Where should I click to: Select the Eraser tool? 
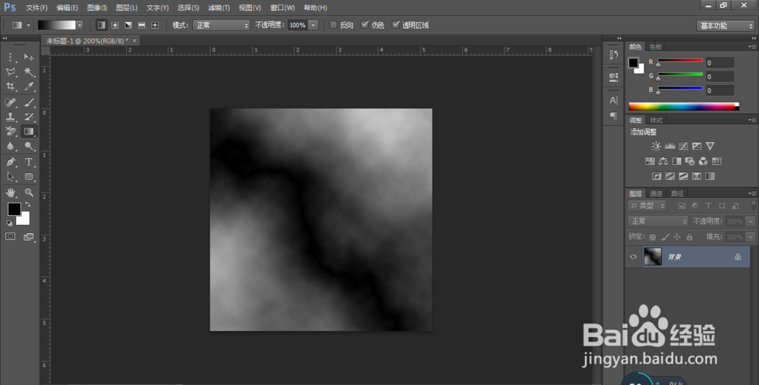(11, 131)
